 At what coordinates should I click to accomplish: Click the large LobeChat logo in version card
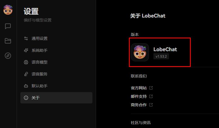point(140,52)
